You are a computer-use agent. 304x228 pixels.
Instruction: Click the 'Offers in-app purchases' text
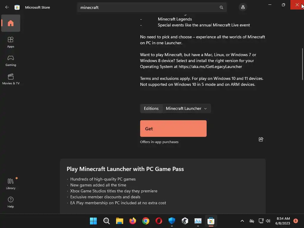tap(159, 142)
